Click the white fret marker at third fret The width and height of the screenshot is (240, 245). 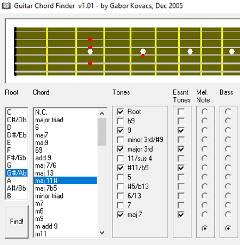coord(90,52)
